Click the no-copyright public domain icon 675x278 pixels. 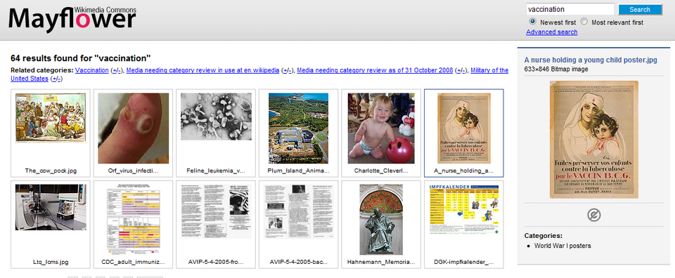(x=593, y=214)
